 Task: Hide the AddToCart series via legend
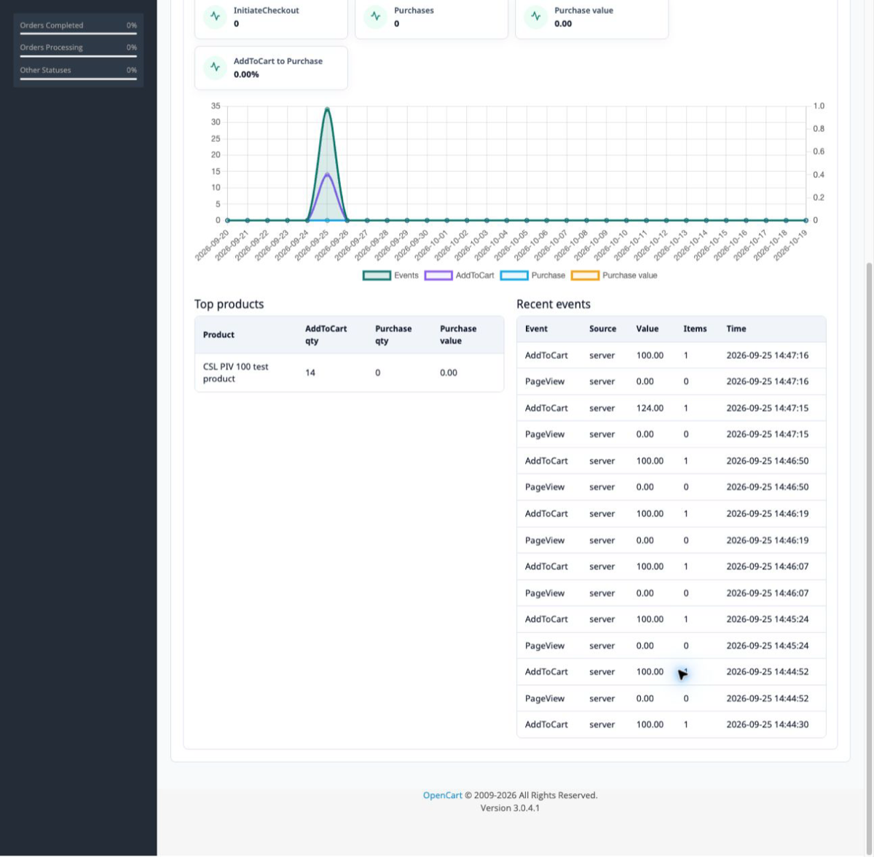pyautogui.click(x=459, y=275)
